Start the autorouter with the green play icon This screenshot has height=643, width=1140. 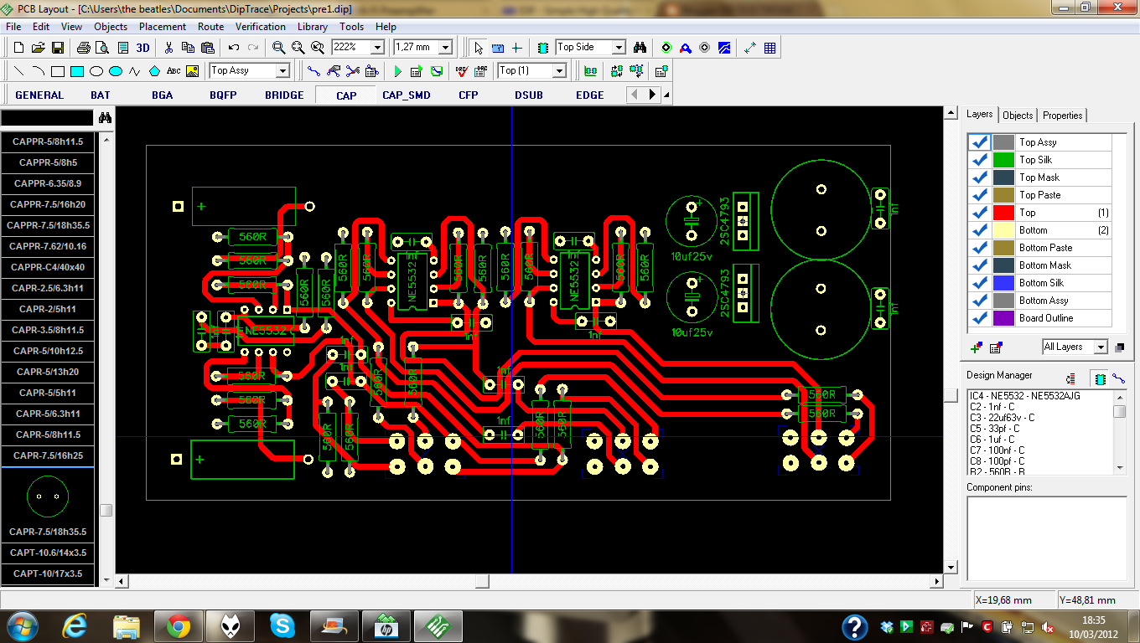click(398, 70)
